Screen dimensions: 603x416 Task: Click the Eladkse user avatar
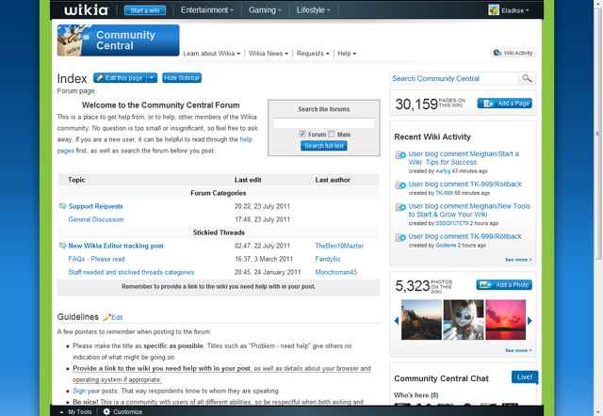494,10
